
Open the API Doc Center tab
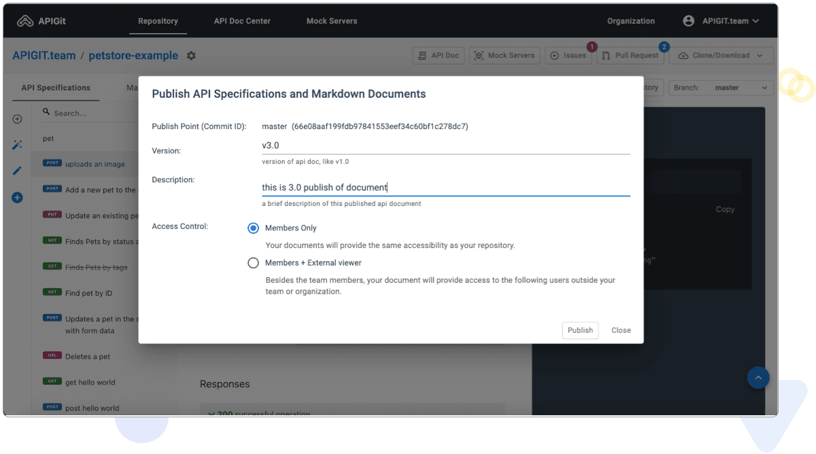[x=242, y=21]
